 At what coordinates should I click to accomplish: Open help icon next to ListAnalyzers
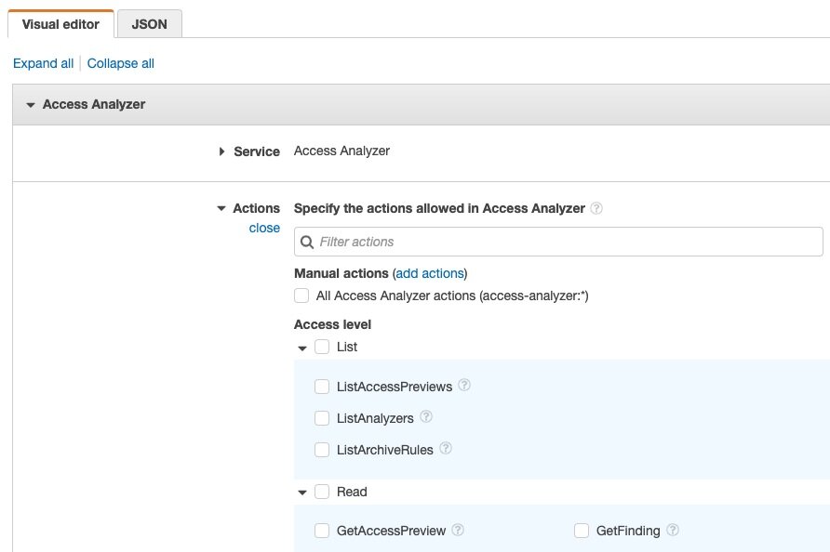[x=426, y=416]
